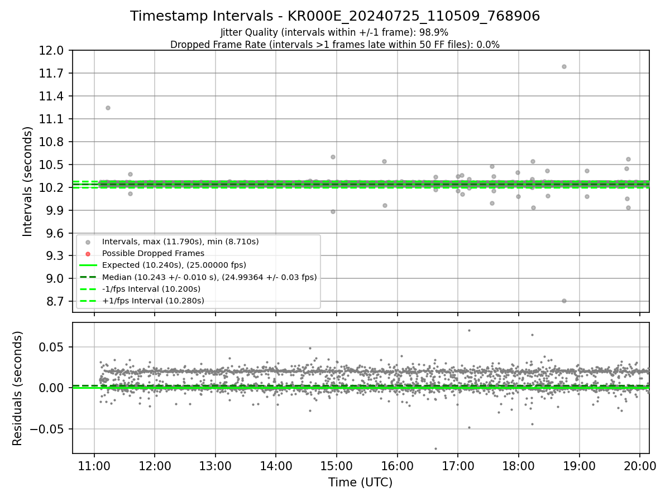Click the 19:00 tick label on time axis
This screenshot has height=502, width=670.
click(x=579, y=465)
